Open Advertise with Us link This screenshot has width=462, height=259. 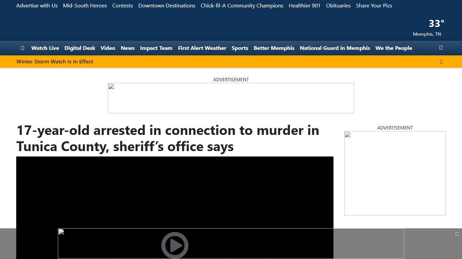point(37,5)
